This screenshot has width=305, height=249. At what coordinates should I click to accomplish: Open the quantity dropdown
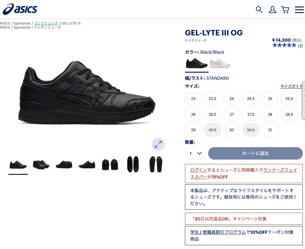[x=195, y=153]
